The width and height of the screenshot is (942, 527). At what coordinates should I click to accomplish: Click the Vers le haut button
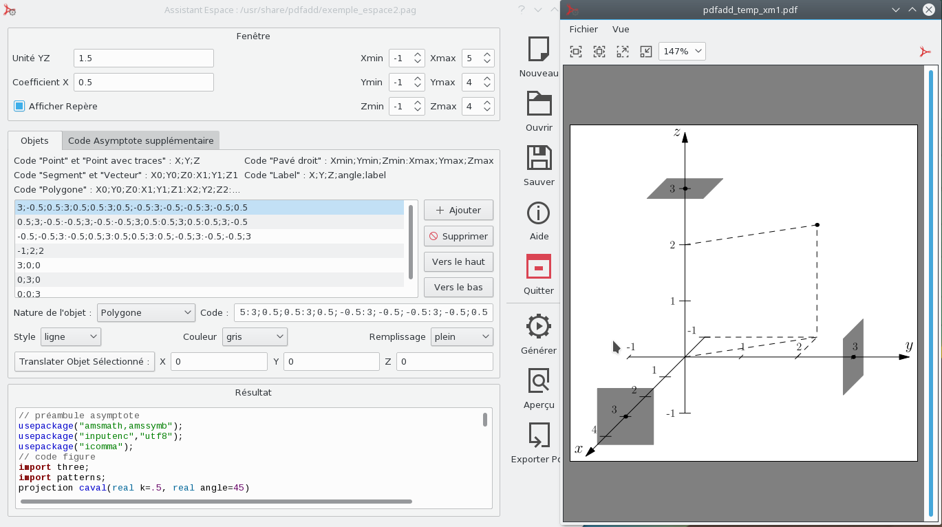point(458,261)
